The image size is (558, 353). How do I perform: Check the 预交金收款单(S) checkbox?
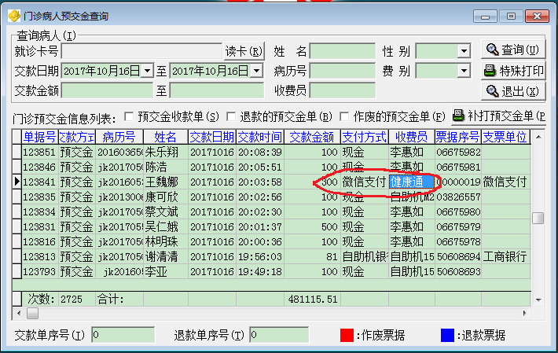click(129, 116)
